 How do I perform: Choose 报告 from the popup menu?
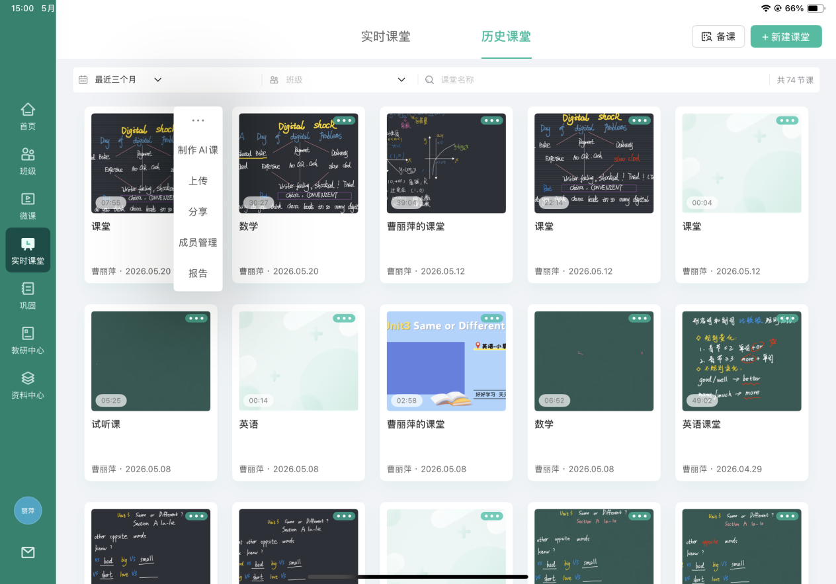(x=198, y=273)
